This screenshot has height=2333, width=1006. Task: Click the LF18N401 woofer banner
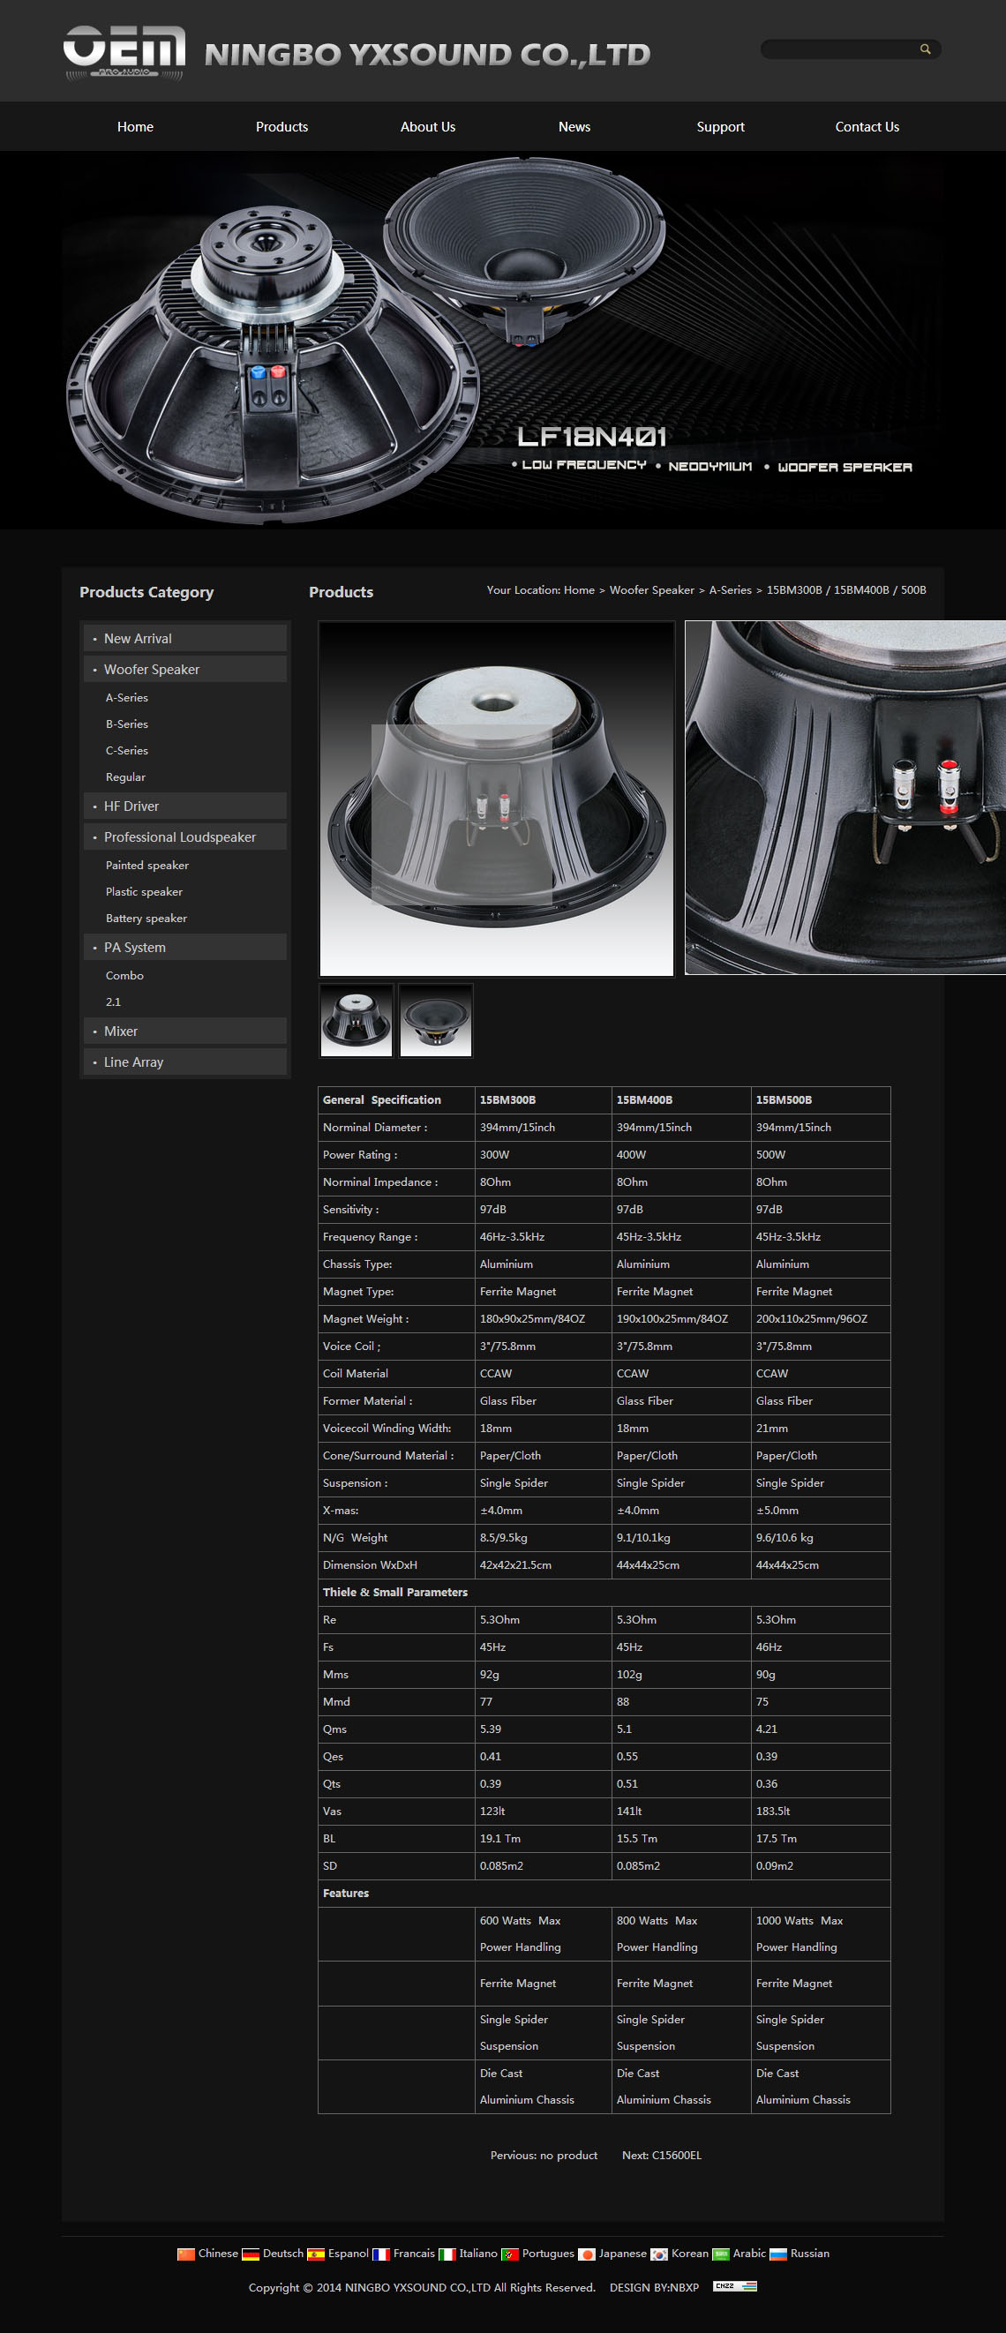502,341
